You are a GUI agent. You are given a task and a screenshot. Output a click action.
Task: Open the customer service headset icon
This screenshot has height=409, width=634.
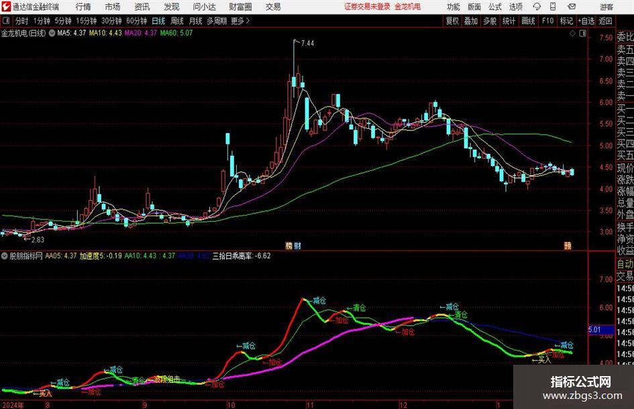(x=537, y=7)
